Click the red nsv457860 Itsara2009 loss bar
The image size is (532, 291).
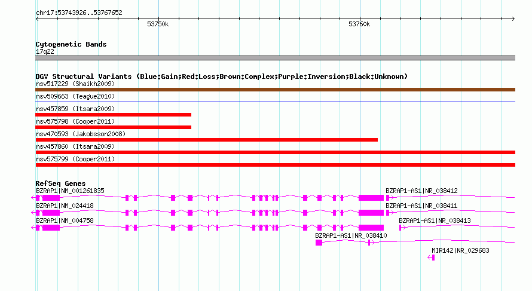[x=275, y=152]
